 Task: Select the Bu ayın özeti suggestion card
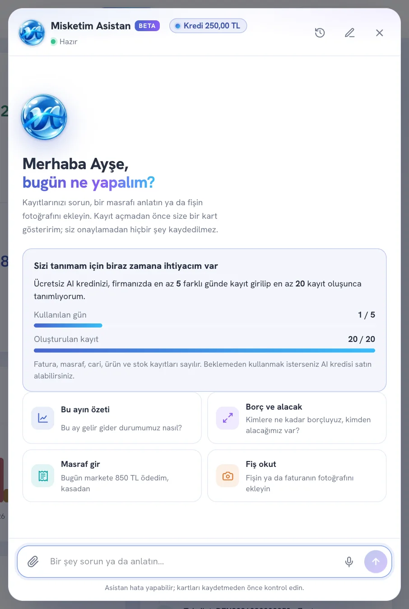coord(112,418)
